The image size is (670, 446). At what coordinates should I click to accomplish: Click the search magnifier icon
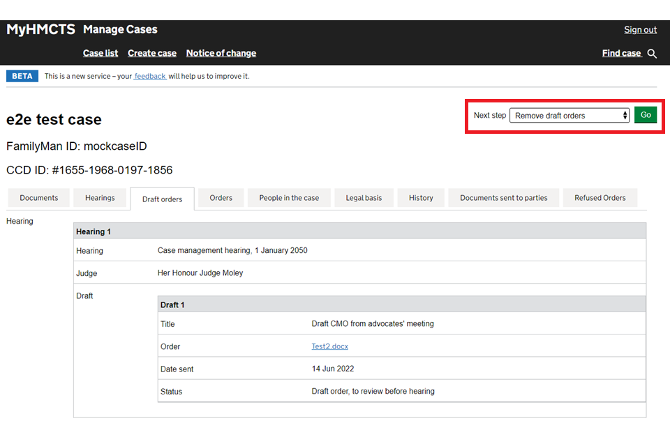click(652, 54)
